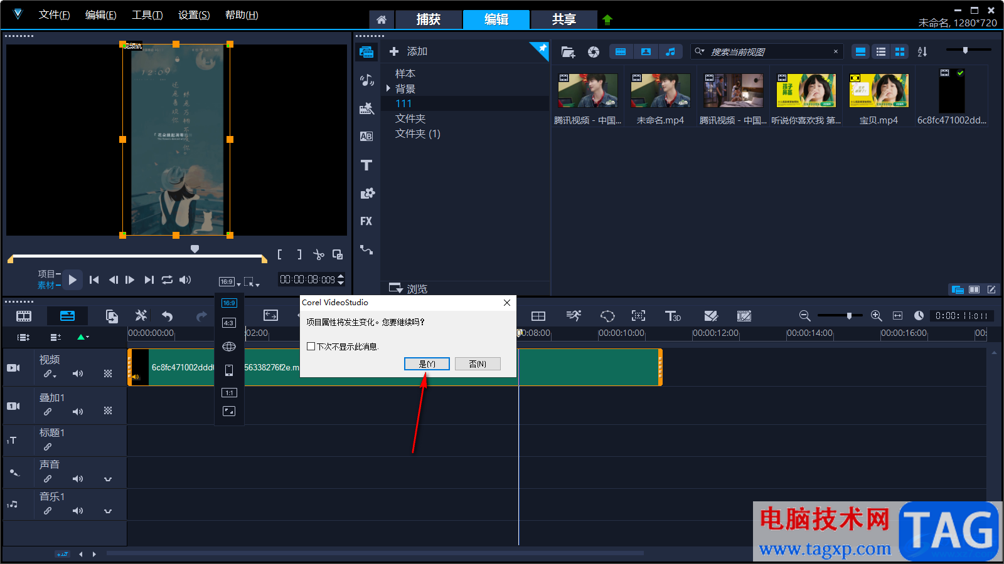Select the 111 library folder
Viewport: 1004px width, 564px height.
pyautogui.click(x=403, y=103)
